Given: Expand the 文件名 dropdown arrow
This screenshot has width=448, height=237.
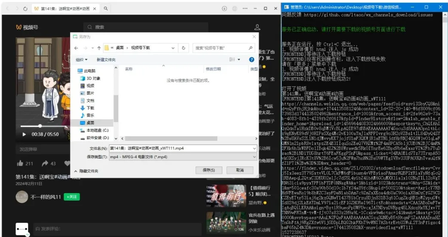Looking at the screenshot, I should tap(254, 148).
